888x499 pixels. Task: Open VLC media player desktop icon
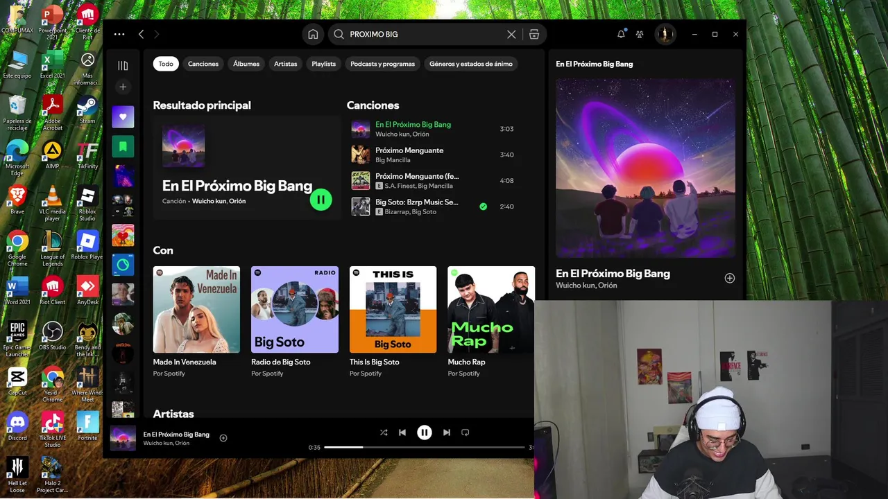[x=52, y=204]
